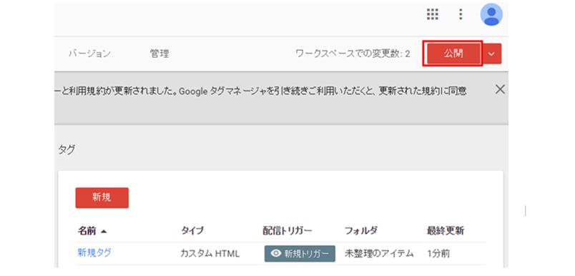Open the 新規タグ tag link
575x276 pixels.
94,252
